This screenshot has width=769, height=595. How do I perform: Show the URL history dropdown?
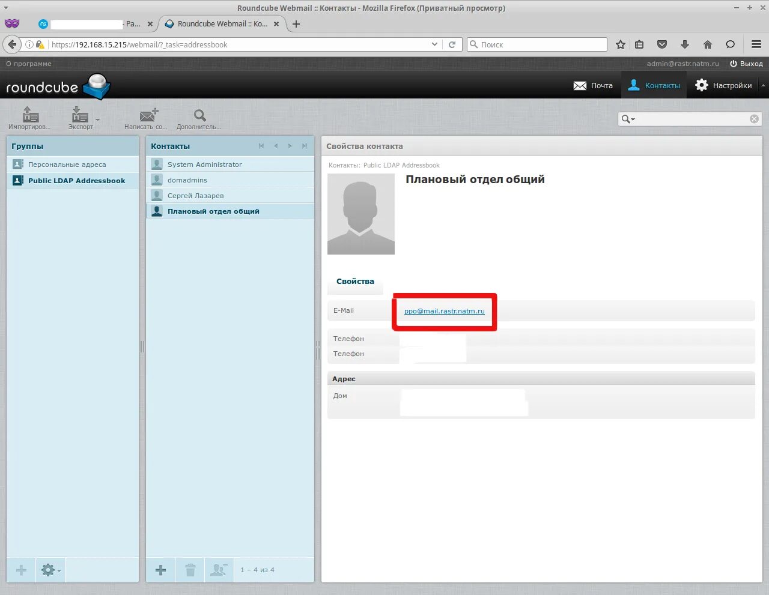434,44
